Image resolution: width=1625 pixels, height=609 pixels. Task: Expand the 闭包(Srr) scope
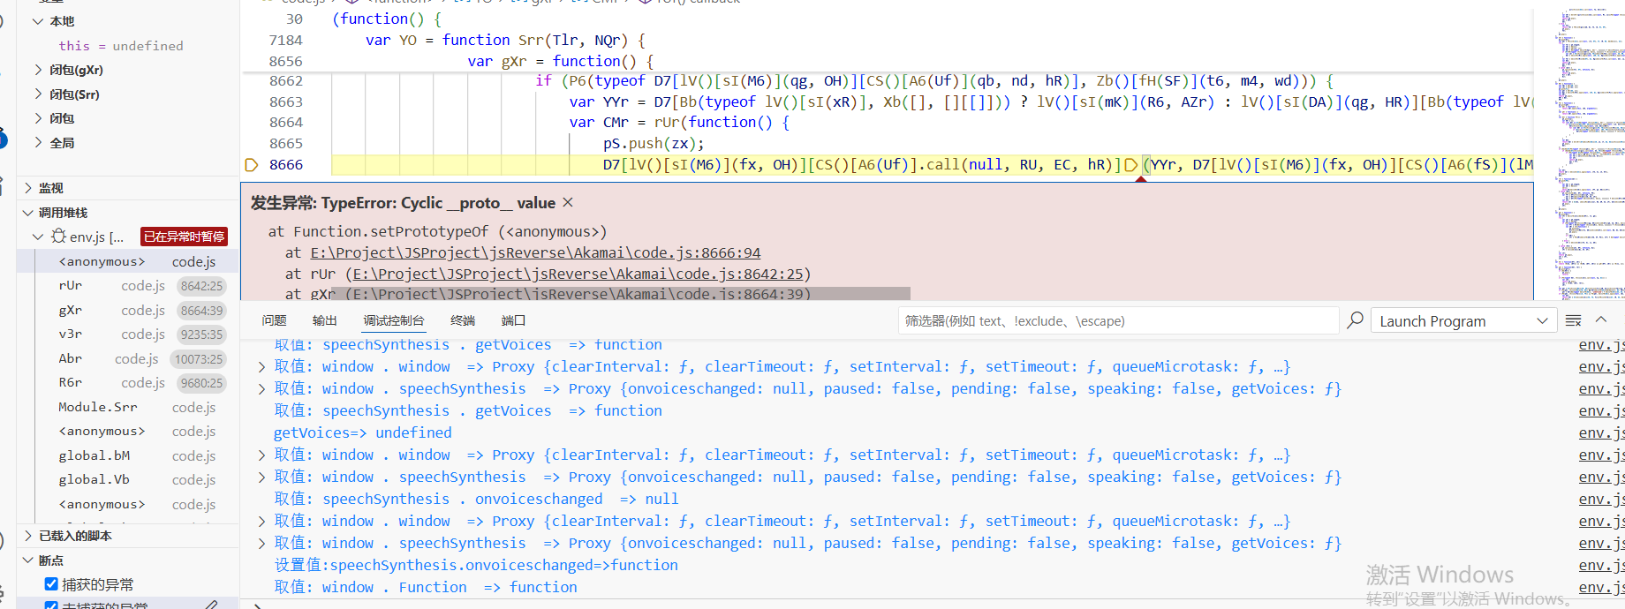38,94
